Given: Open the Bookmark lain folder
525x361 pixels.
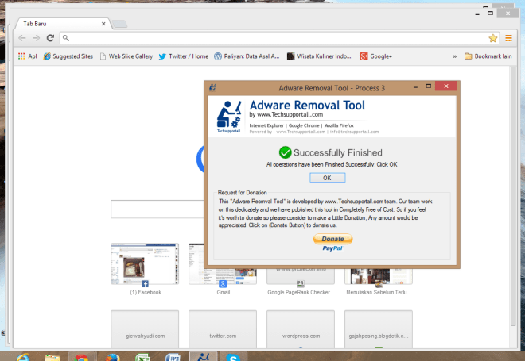Looking at the screenshot, I should [488, 56].
